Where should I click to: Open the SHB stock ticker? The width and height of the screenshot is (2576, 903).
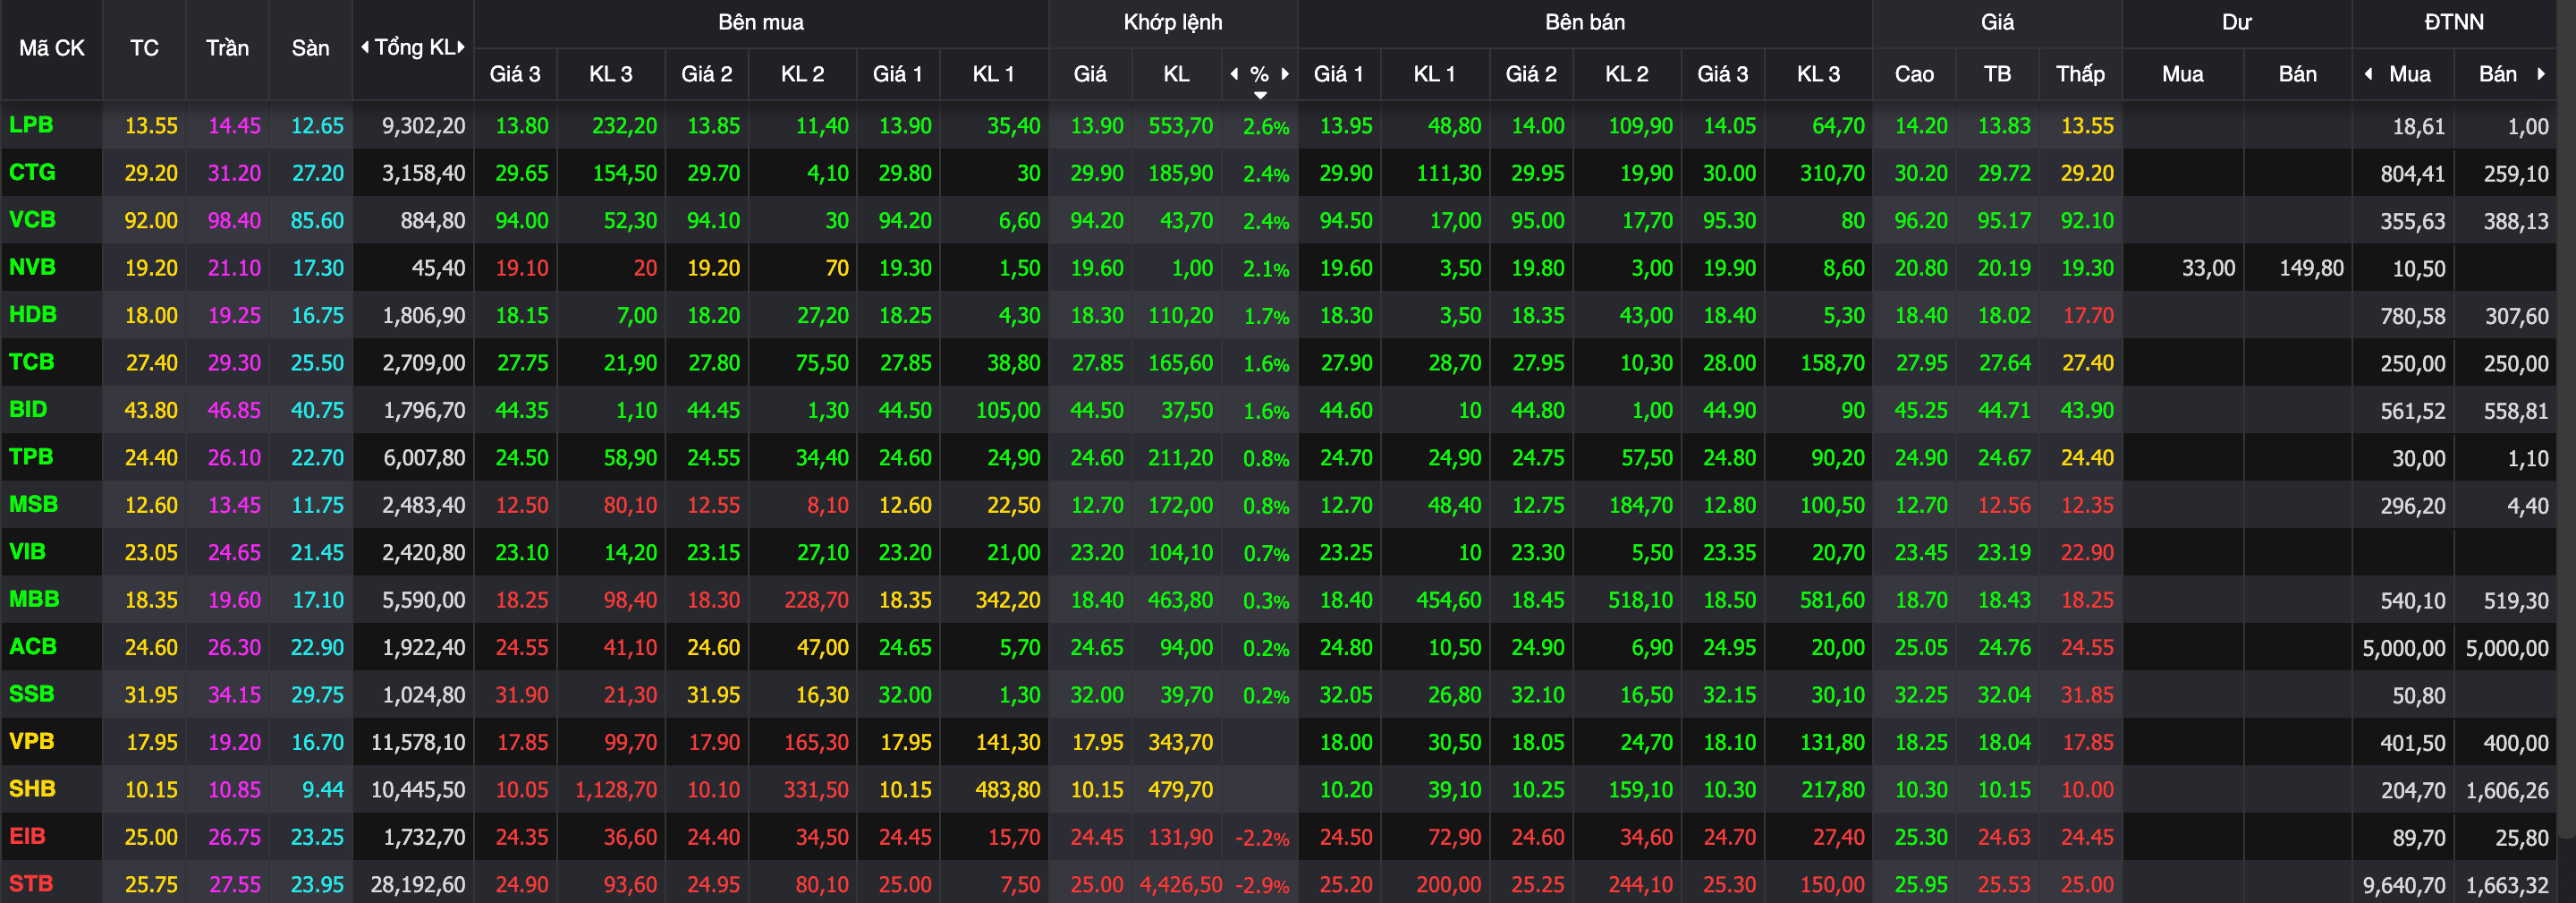click(32, 788)
